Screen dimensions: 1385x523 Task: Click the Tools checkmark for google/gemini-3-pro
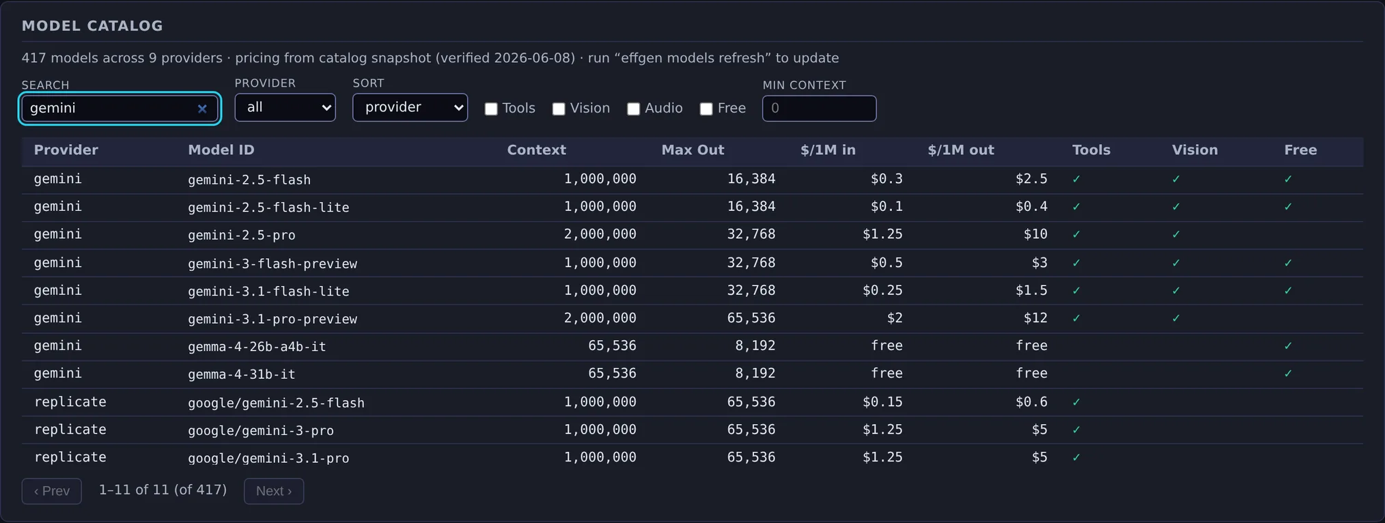(1076, 430)
